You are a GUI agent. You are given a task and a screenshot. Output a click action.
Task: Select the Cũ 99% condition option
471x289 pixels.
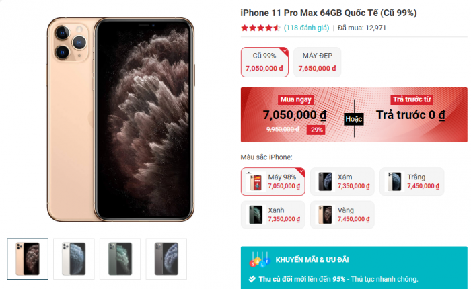(x=264, y=62)
